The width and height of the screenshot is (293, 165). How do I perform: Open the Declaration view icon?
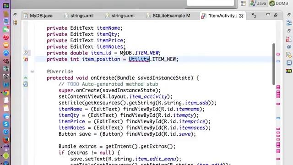point(289,55)
